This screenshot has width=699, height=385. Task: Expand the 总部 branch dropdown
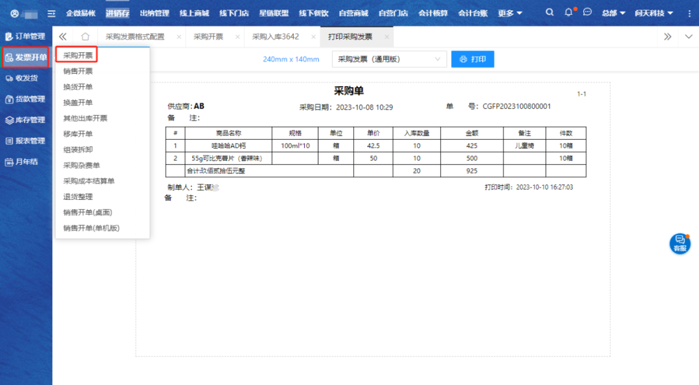pos(613,13)
